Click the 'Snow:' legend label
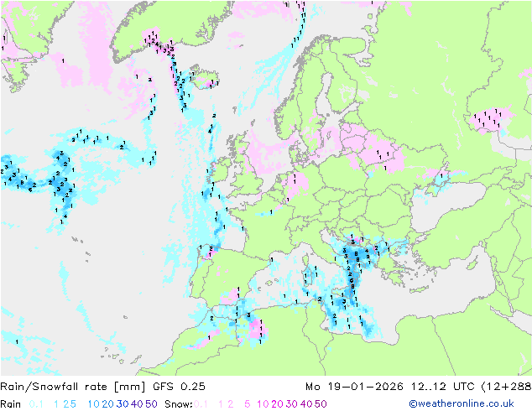This screenshot has width=532, height=411. [x=179, y=404]
